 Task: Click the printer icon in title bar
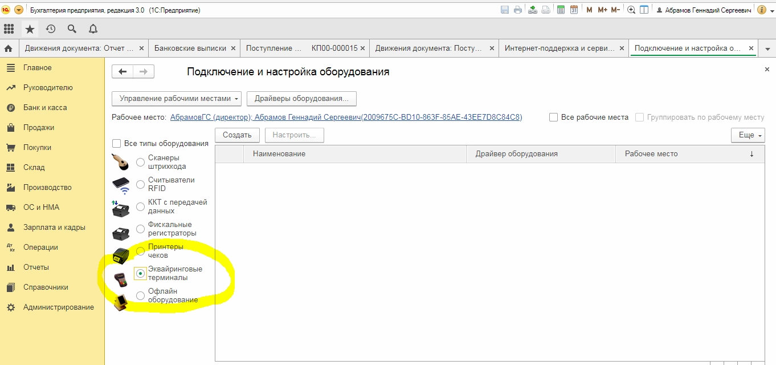coord(518,10)
